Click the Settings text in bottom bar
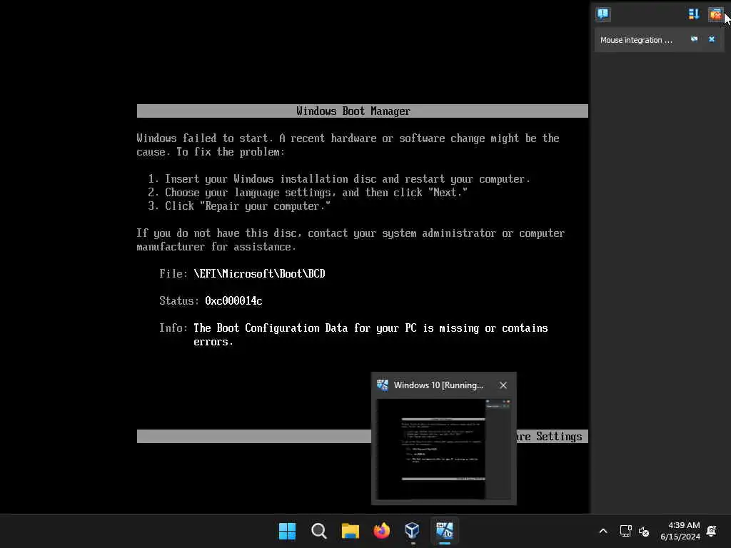The width and height of the screenshot is (731, 548). [x=559, y=437]
